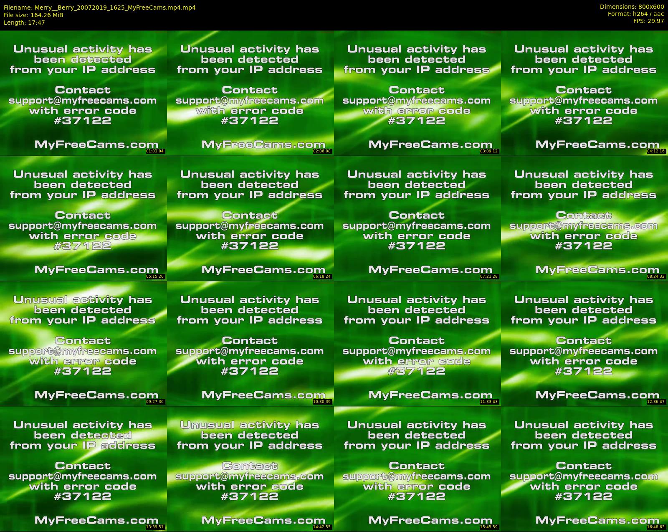Choose the thumbnail stamped 07:21.28
This screenshot has width=668, height=532.
(x=417, y=218)
